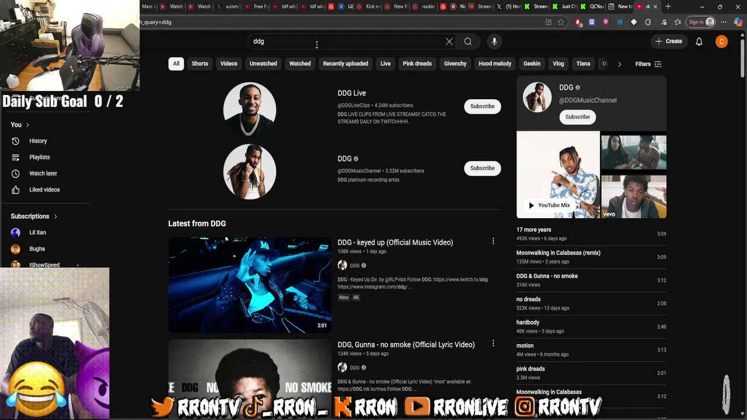Click small DDG avatar under no smoke video
The width and height of the screenshot is (747, 420).
342,367
